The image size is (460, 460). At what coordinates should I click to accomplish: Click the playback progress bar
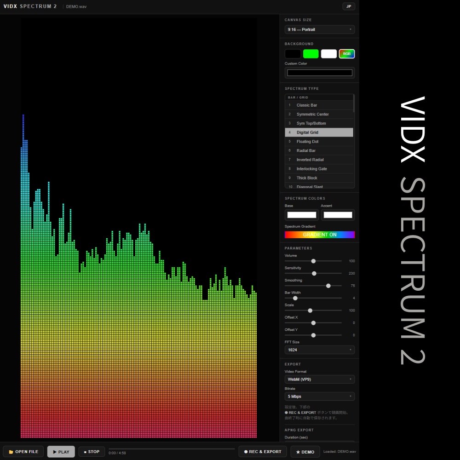[x=172, y=448]
